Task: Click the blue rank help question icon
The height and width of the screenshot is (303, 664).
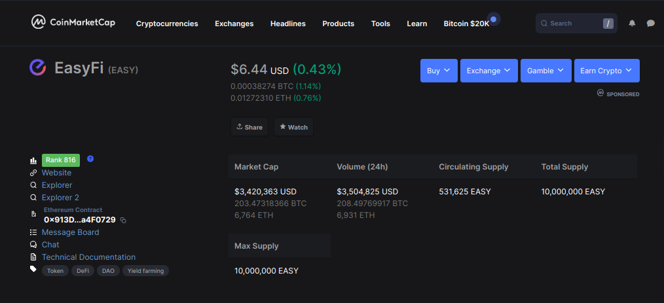Action: pos(90,158)
